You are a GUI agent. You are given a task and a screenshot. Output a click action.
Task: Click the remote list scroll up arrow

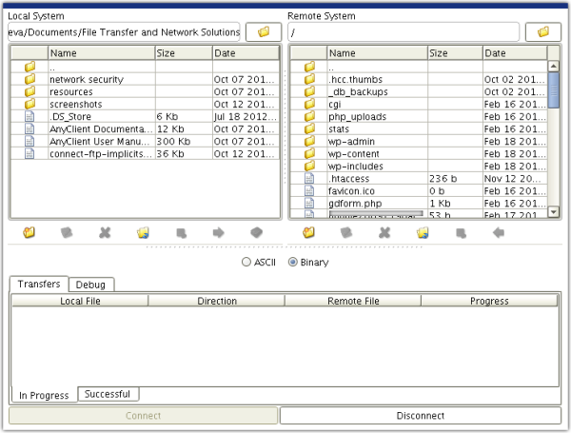[554, 66]
